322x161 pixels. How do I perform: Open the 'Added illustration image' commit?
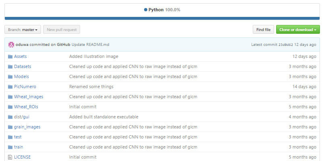(93, 56)
